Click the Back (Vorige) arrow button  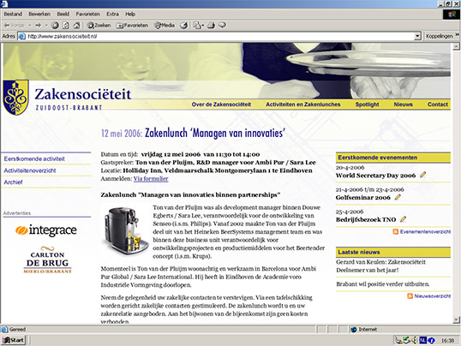point(14,26)
